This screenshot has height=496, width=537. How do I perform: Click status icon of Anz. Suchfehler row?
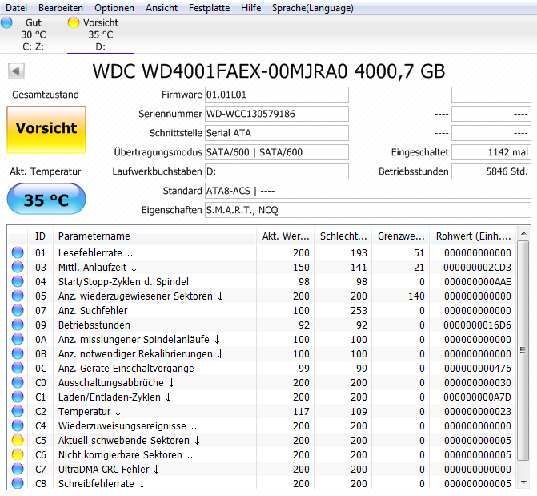tap(18, 310)
